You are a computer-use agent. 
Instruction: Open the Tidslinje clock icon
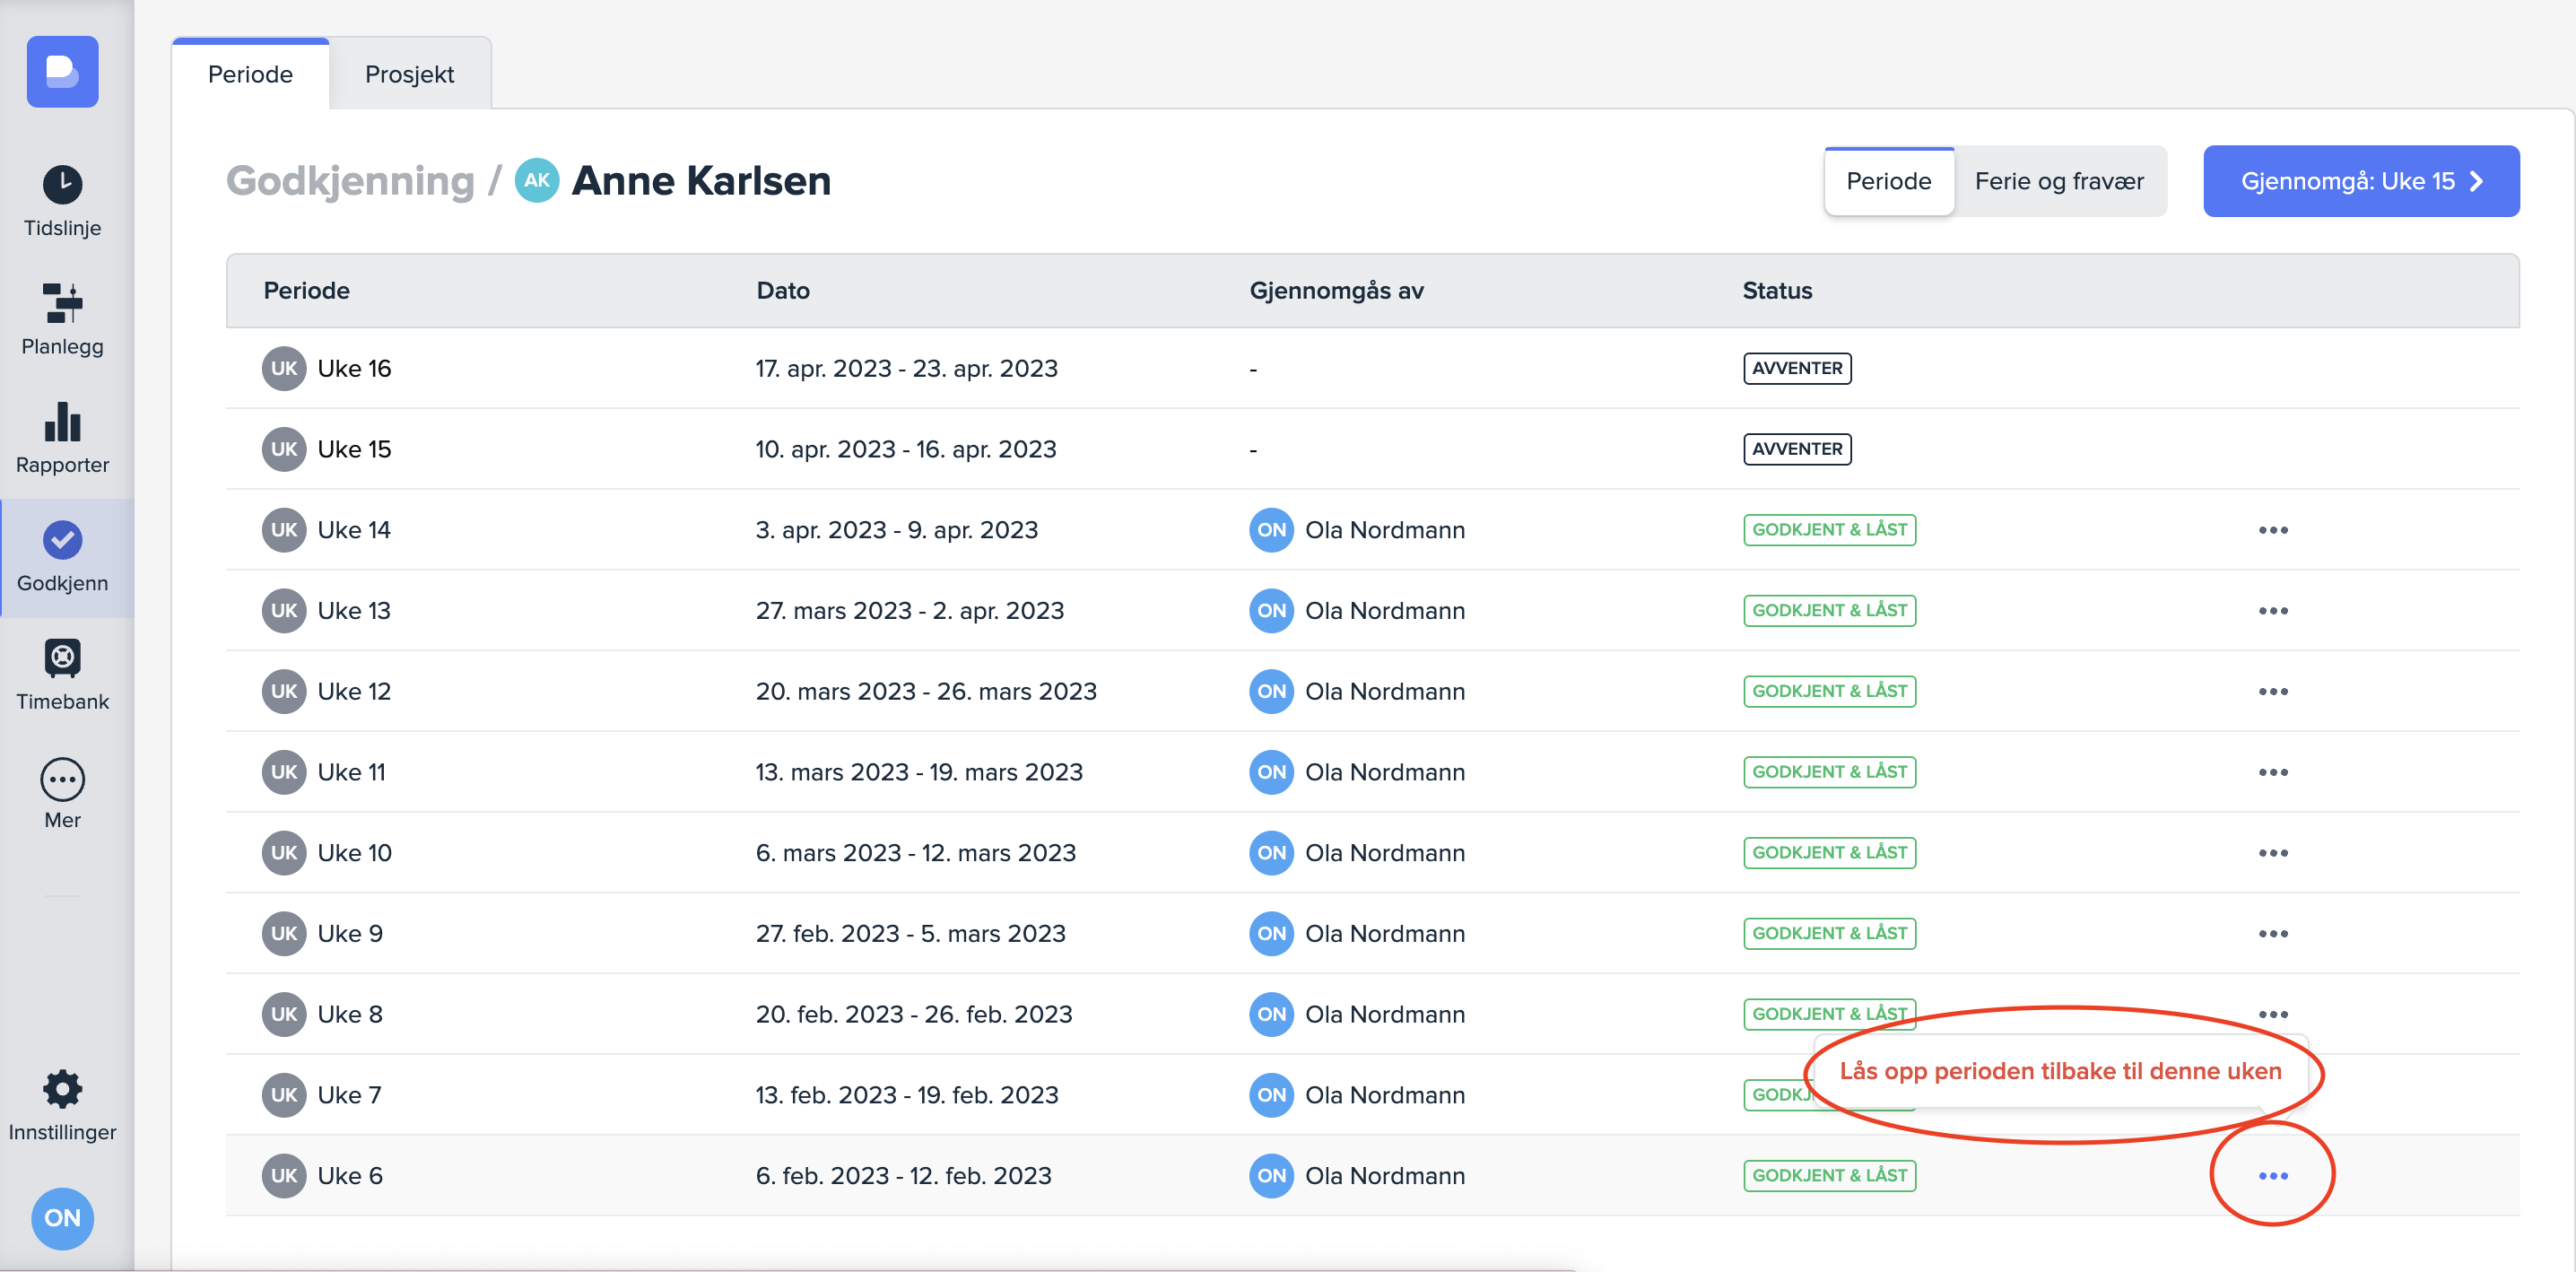(62, 185)
